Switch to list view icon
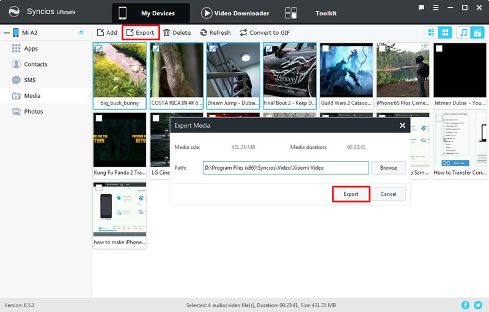Image resolution: width=489 pixels, height=312 pixels. coord(432,32)
